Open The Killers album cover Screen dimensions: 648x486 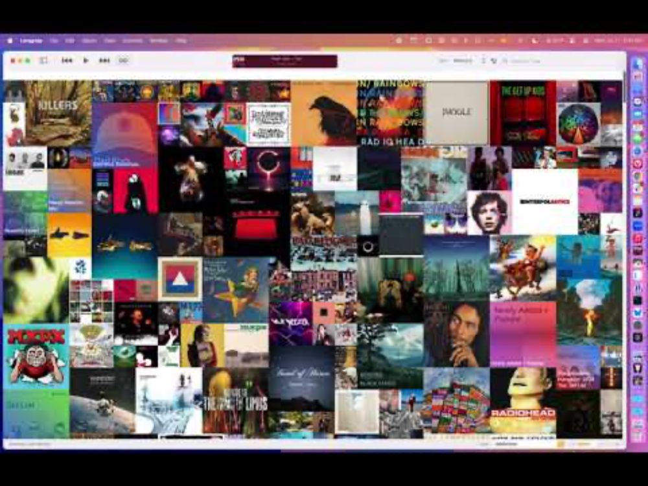[58, 113]
